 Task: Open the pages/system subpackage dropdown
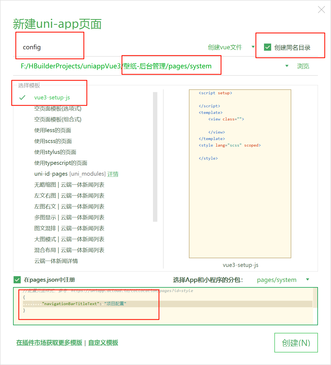(x=283, y=280)
